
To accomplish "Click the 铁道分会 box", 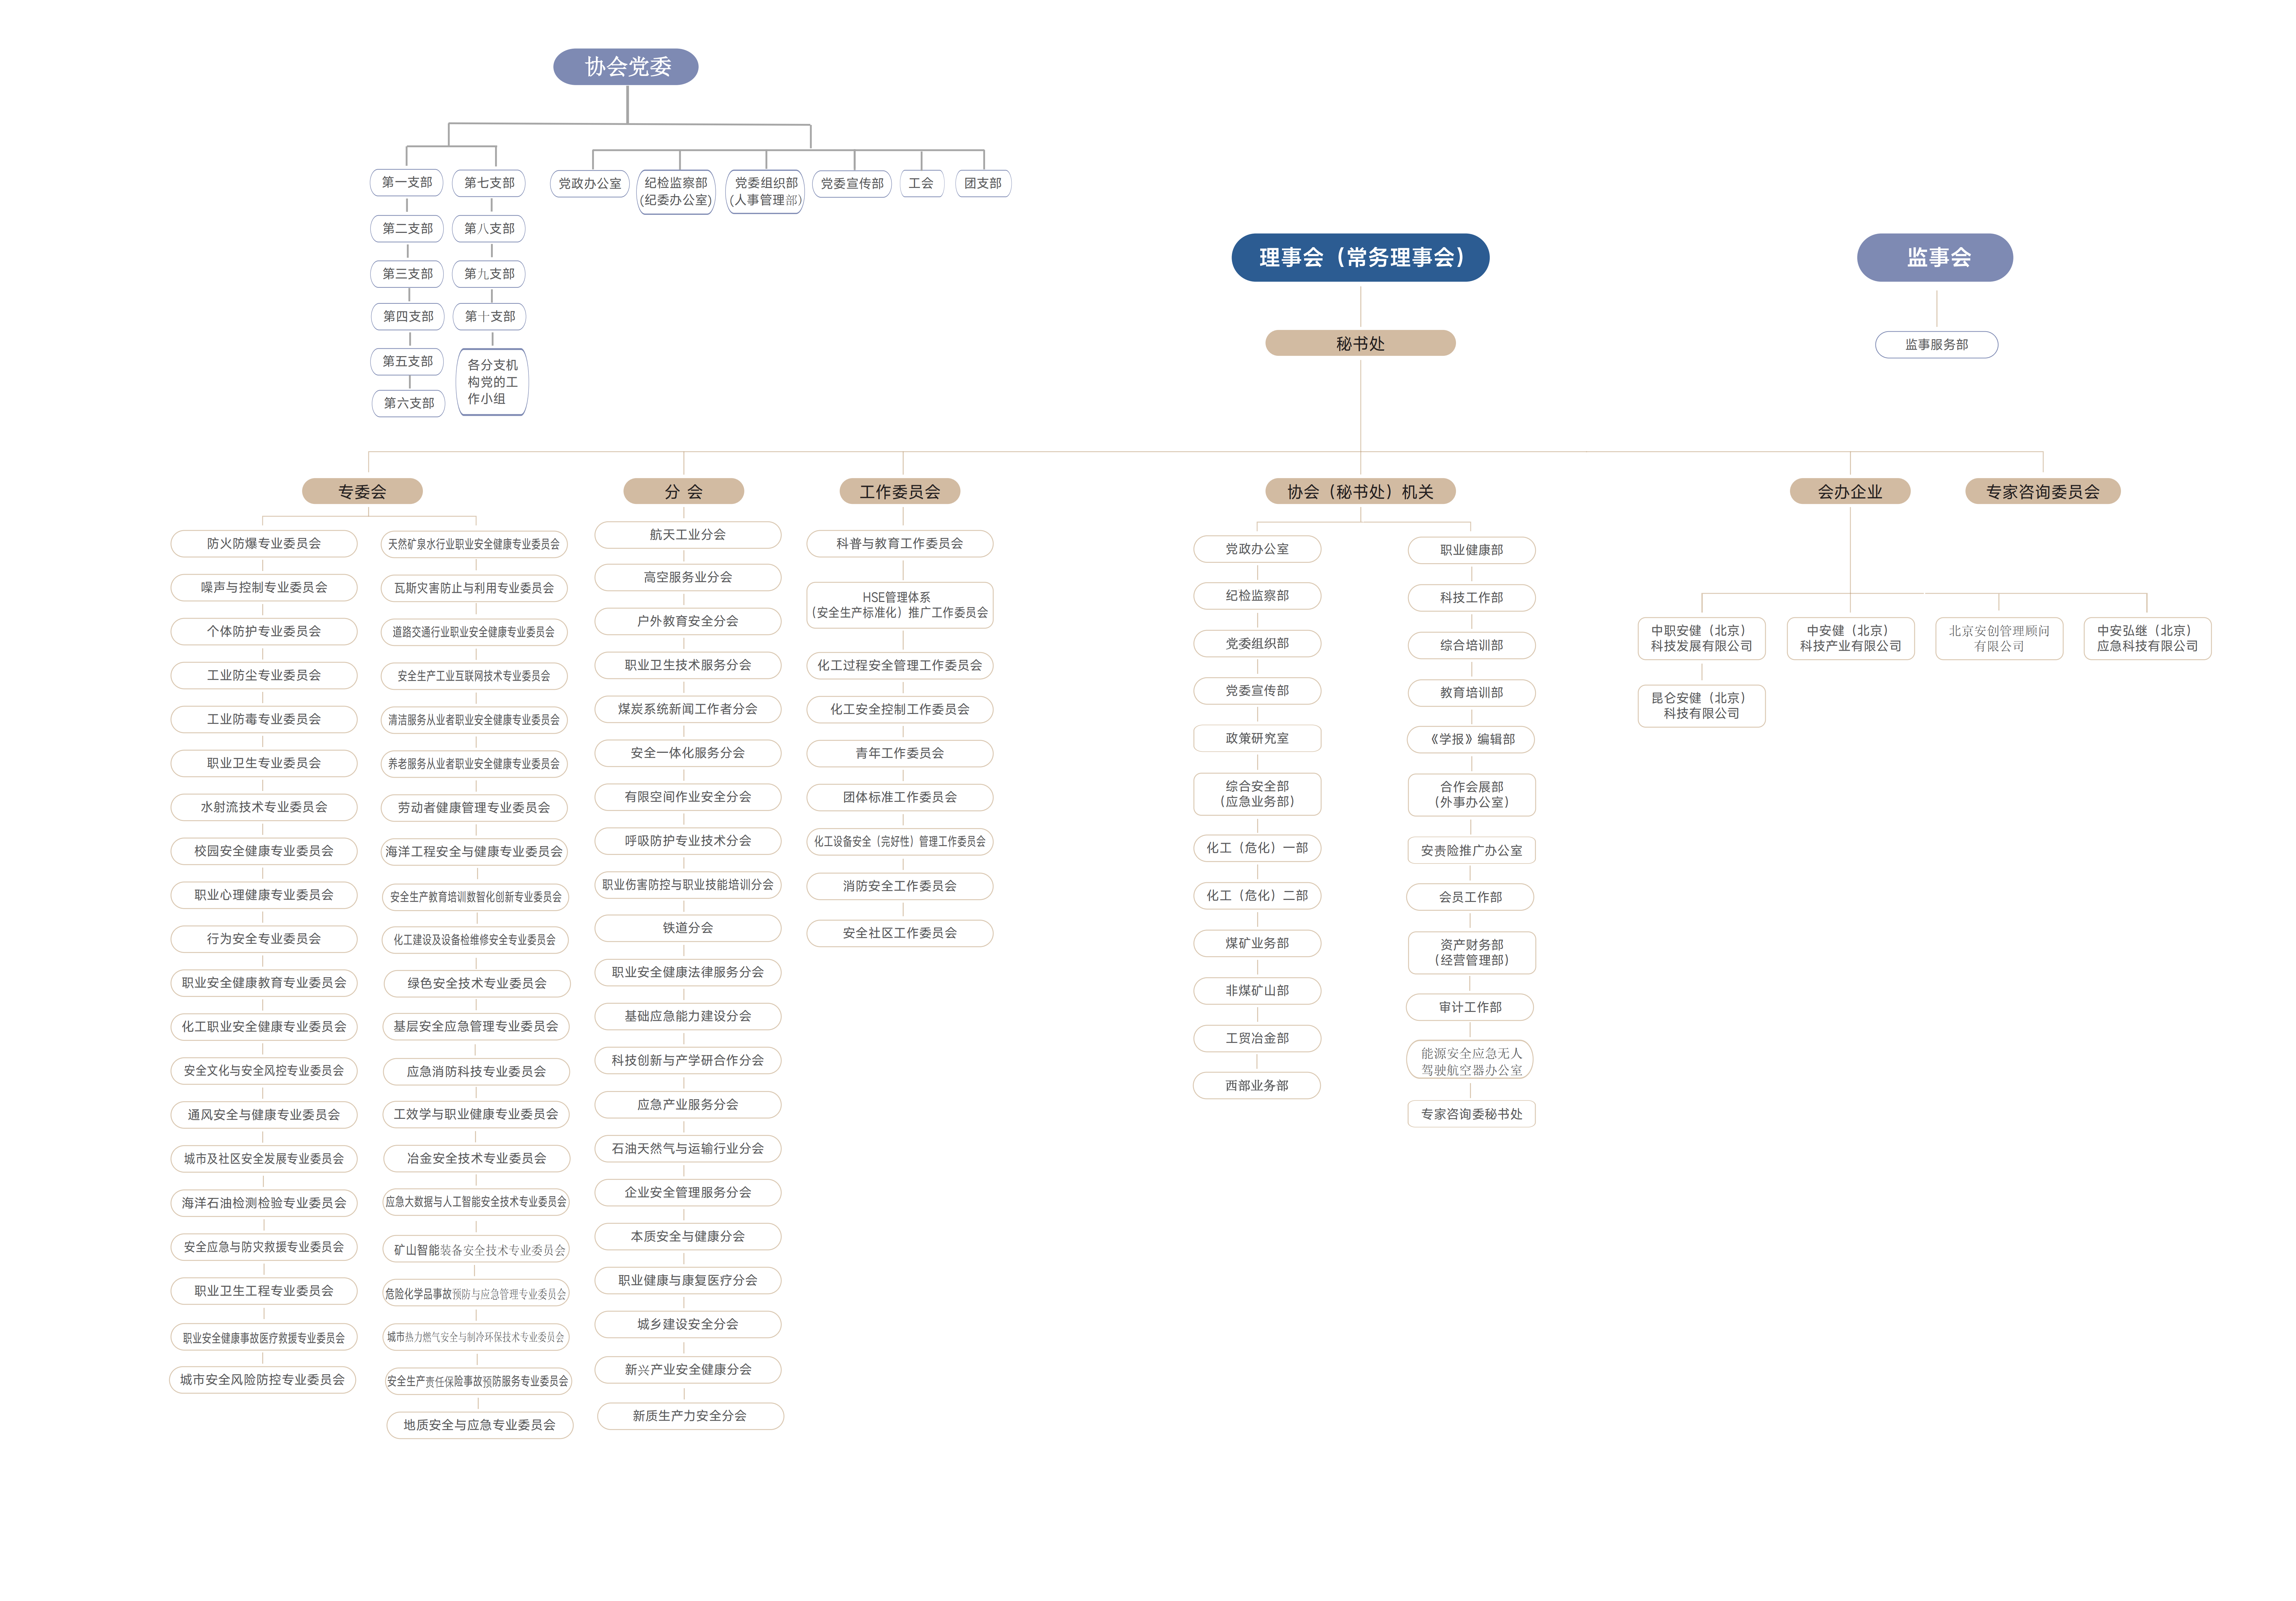I will [x=688, y=928].
